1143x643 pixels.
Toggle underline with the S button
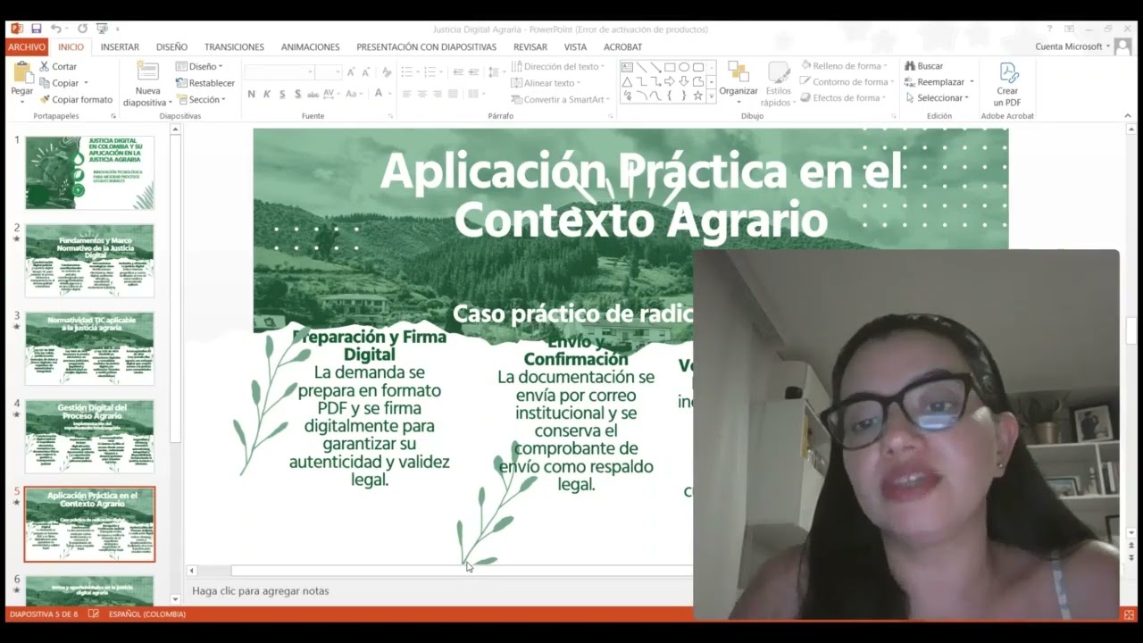[x=282, y=94]
